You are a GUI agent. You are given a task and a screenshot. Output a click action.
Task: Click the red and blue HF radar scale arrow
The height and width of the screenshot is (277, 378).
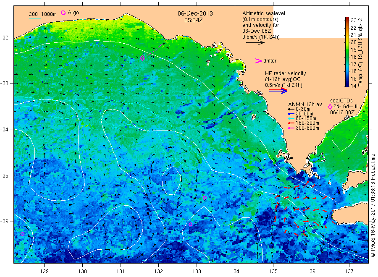tap(278, 91)
